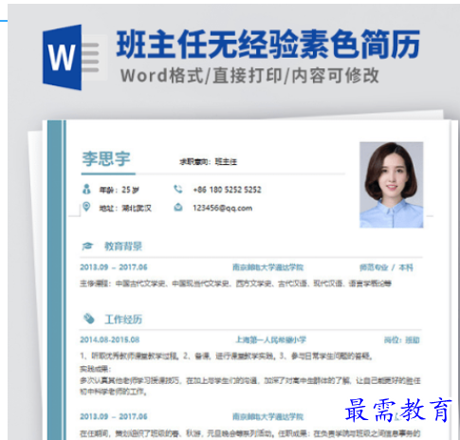This screenshot has width=460, height=440.
Task: Click the 工作经历 section heading
Action: (123, 320)
